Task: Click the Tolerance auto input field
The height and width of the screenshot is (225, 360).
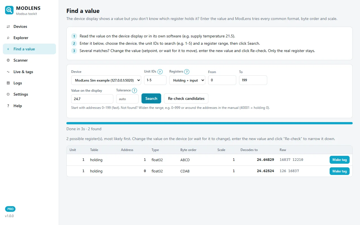Action: coord(127,99)
